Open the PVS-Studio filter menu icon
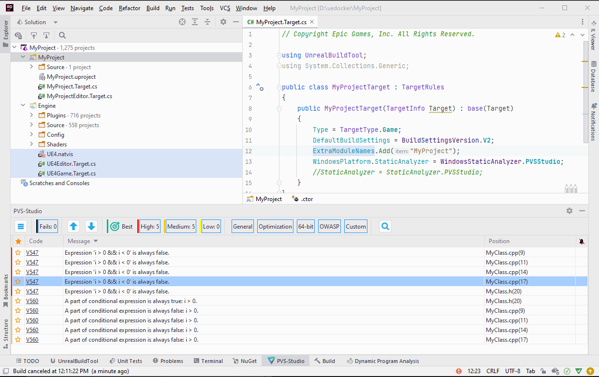This screenshot has height=377, width=599. click(20, 226)
